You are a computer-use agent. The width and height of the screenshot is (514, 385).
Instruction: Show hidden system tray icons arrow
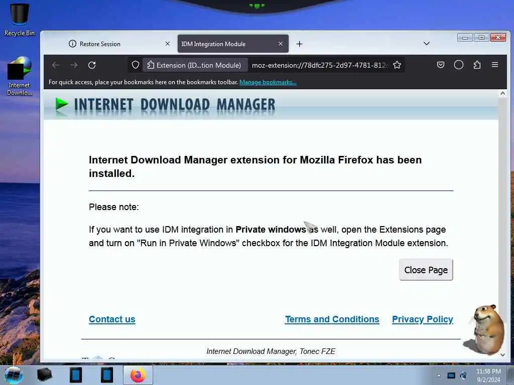pyautogui.click(x=439, y=376)
